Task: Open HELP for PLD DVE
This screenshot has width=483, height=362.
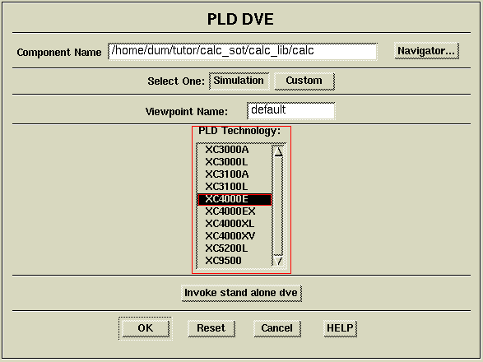Action: point(340,328)
